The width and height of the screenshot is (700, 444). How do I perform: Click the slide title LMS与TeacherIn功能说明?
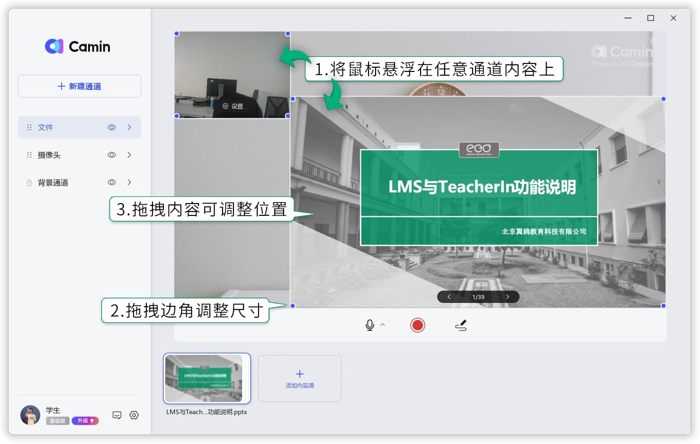pos(482,186)
